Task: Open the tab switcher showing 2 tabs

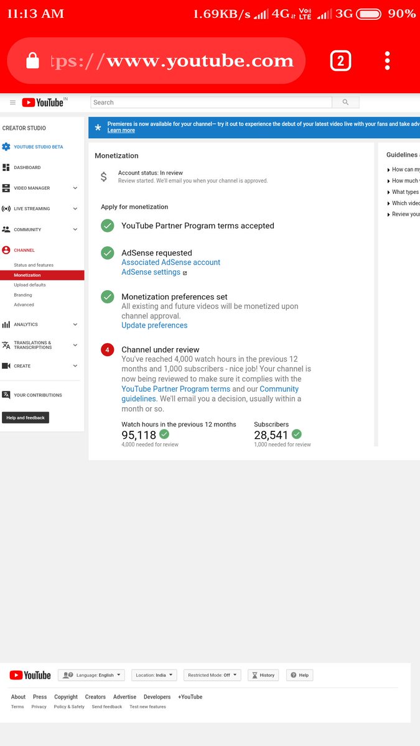Action: 340,60
